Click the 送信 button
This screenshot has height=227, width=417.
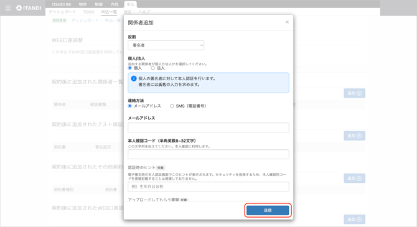click(x=268, y=210)
